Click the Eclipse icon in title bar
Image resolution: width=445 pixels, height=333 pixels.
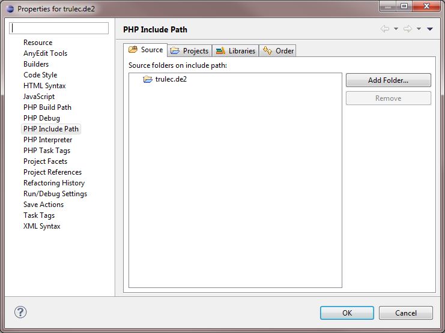coord(10,9)
